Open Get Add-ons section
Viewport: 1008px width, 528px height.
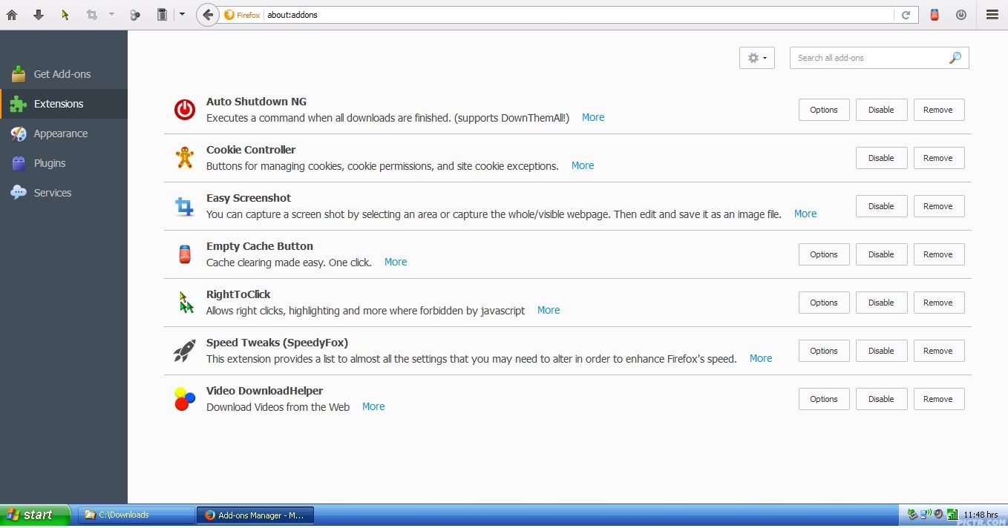(64, 74)
